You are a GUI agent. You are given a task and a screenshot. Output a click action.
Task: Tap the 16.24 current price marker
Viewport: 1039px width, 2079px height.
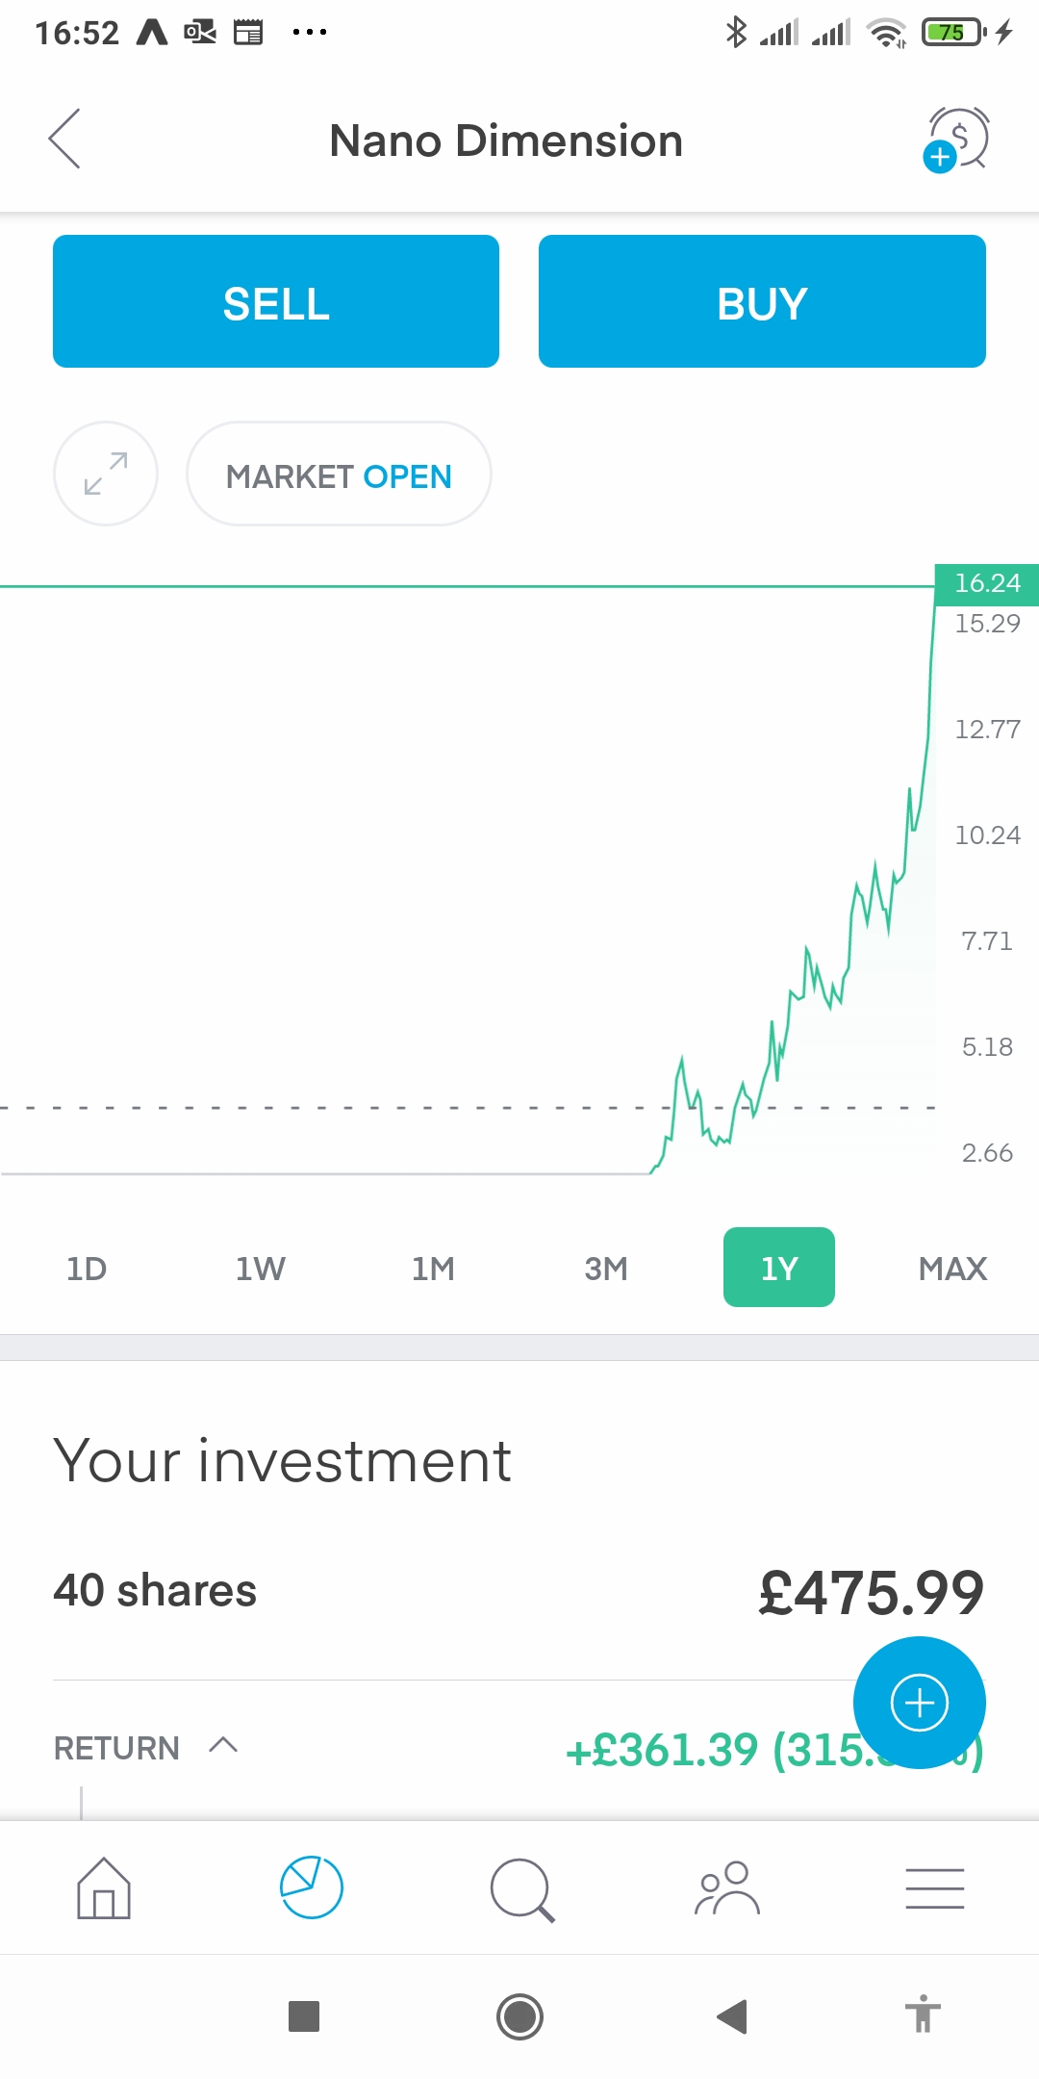pyautogui.click(x=987, y=583)
